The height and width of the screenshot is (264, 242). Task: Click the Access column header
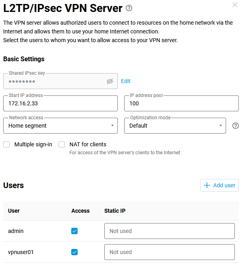pyautogui.click(x=80, y=211)
